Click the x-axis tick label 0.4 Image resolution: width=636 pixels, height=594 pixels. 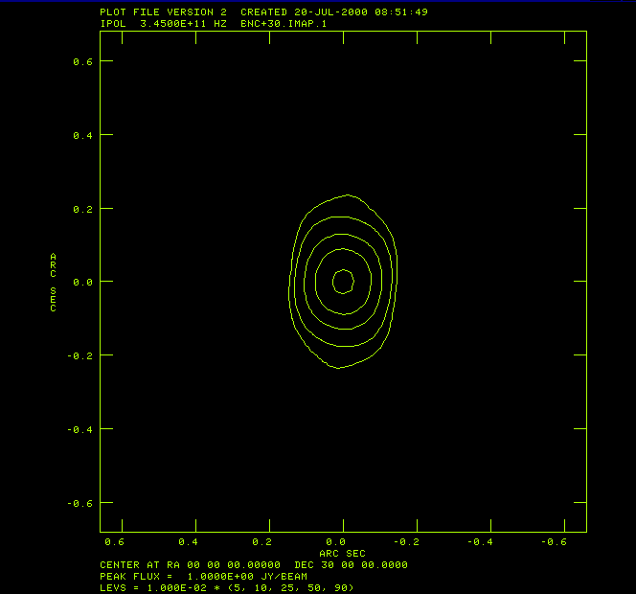tap(188, 542)
